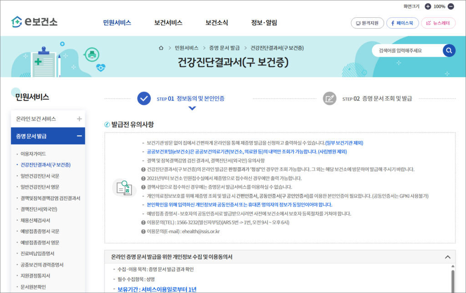Collapse the 개인정보 수집 및 이용동의서 panel

point(447,257)
